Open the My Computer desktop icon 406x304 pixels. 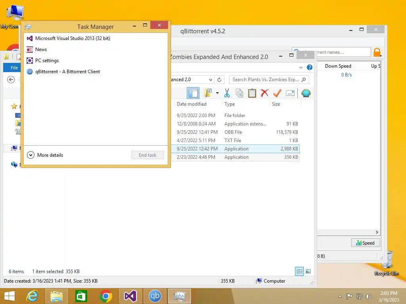pyautogui.click(x=11, y=17)
